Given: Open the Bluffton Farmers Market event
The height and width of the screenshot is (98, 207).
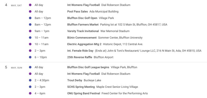Looking at the screenshot, I should 83,25.
